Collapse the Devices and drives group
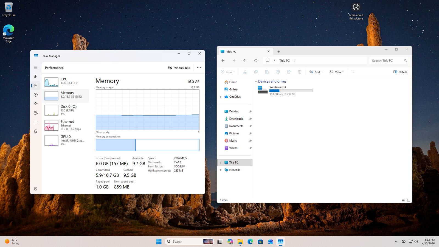This screenshot has height=247, width=439. [x=256, y=82]
